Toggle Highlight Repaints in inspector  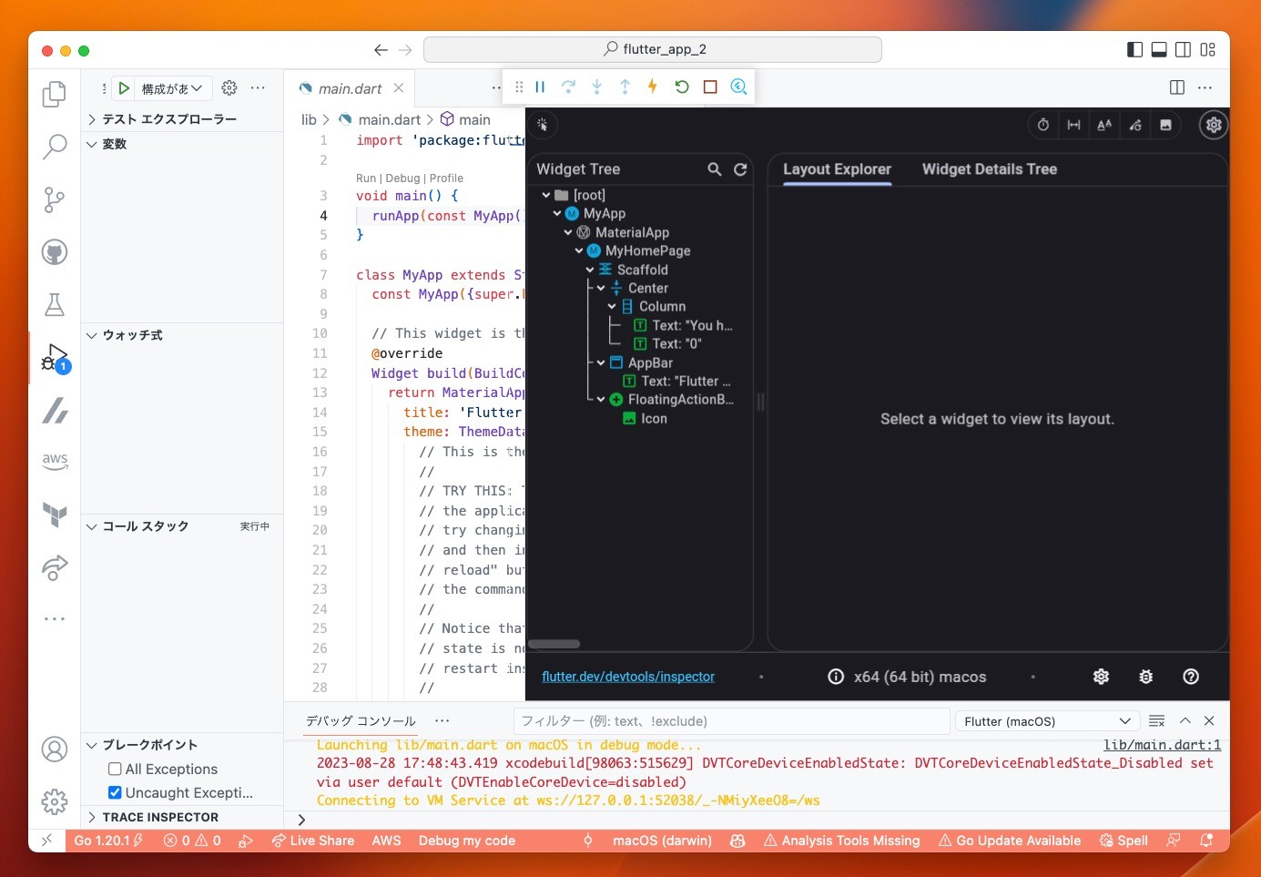(x=1135, y=125)
